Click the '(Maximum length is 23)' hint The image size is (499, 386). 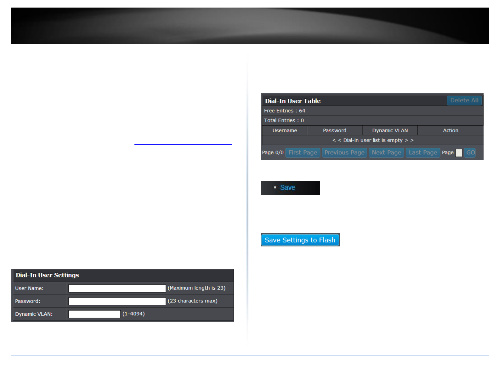tap(196, 288)
